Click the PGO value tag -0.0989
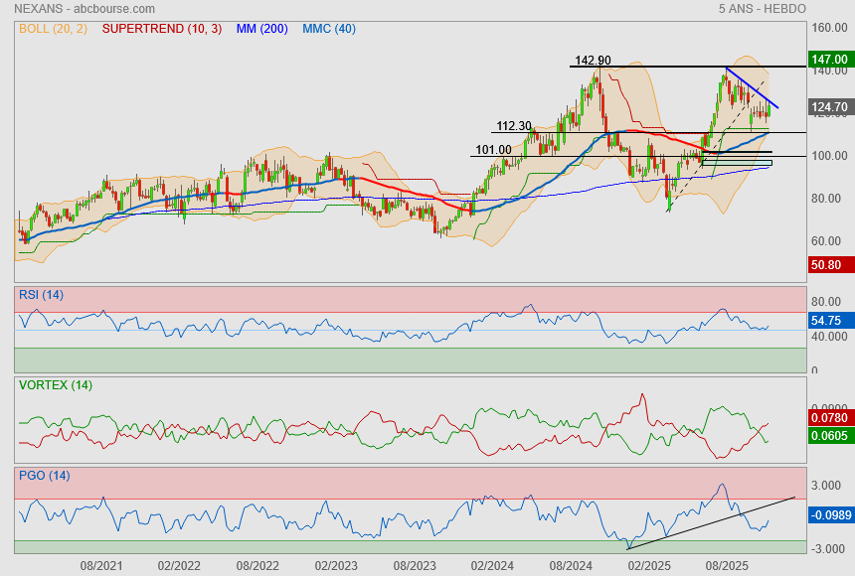The width and height of the screenshot is (855, 576). [x=828, y=514]
